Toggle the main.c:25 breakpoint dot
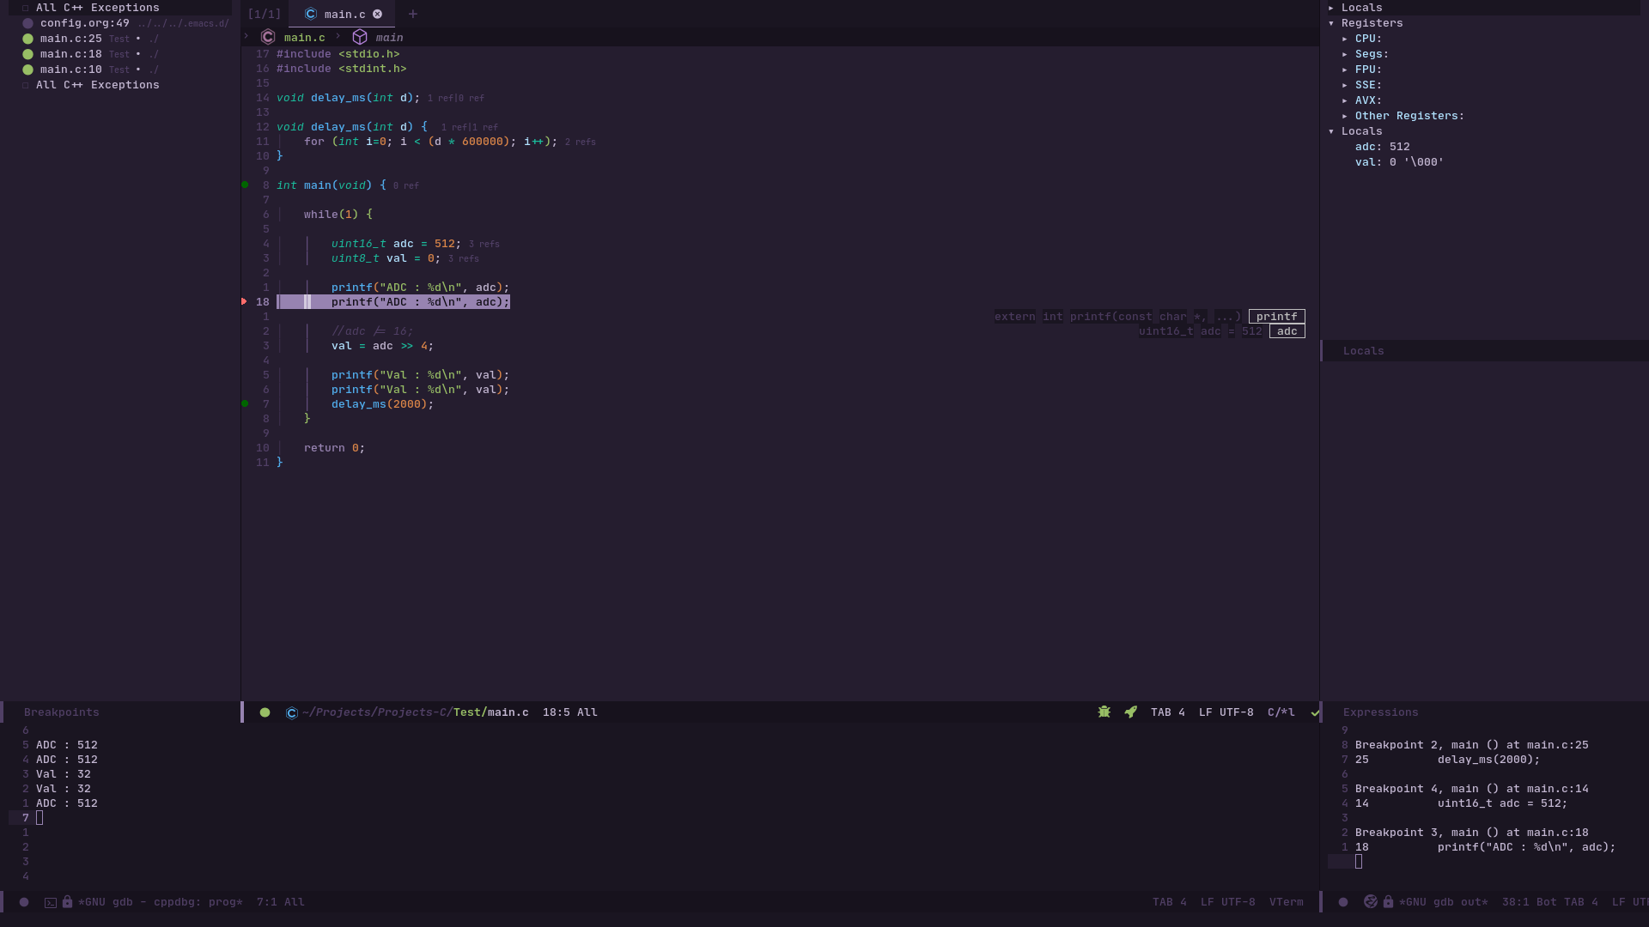Screen dimensions: 1649x927 pos(27,39)
